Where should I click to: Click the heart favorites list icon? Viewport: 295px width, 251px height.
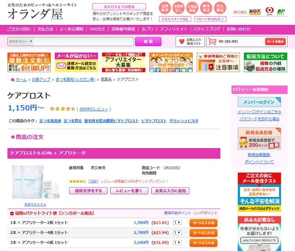point(182,42)
